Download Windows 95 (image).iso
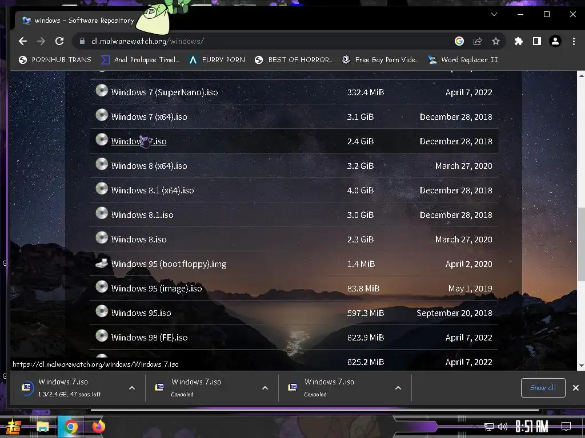This screenshot has width=585, height=438. pyautogui.click(x=157, y=289)
